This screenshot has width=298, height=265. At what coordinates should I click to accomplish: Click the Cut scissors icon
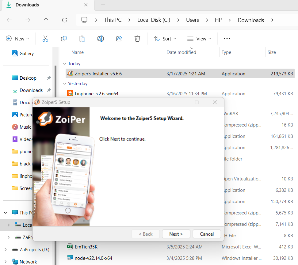point(45,39)
